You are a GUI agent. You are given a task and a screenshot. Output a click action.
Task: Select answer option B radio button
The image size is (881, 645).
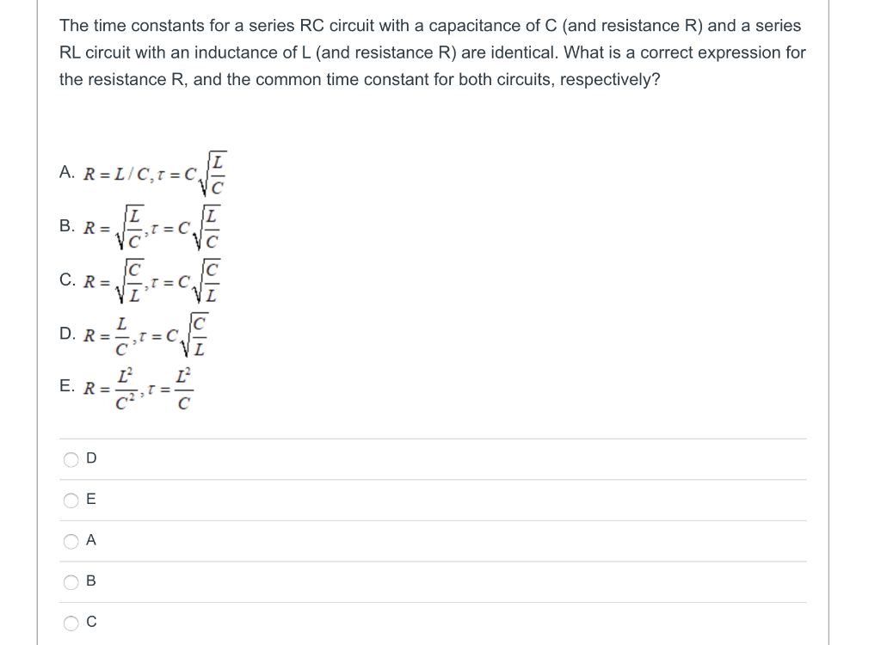(71, 581)
